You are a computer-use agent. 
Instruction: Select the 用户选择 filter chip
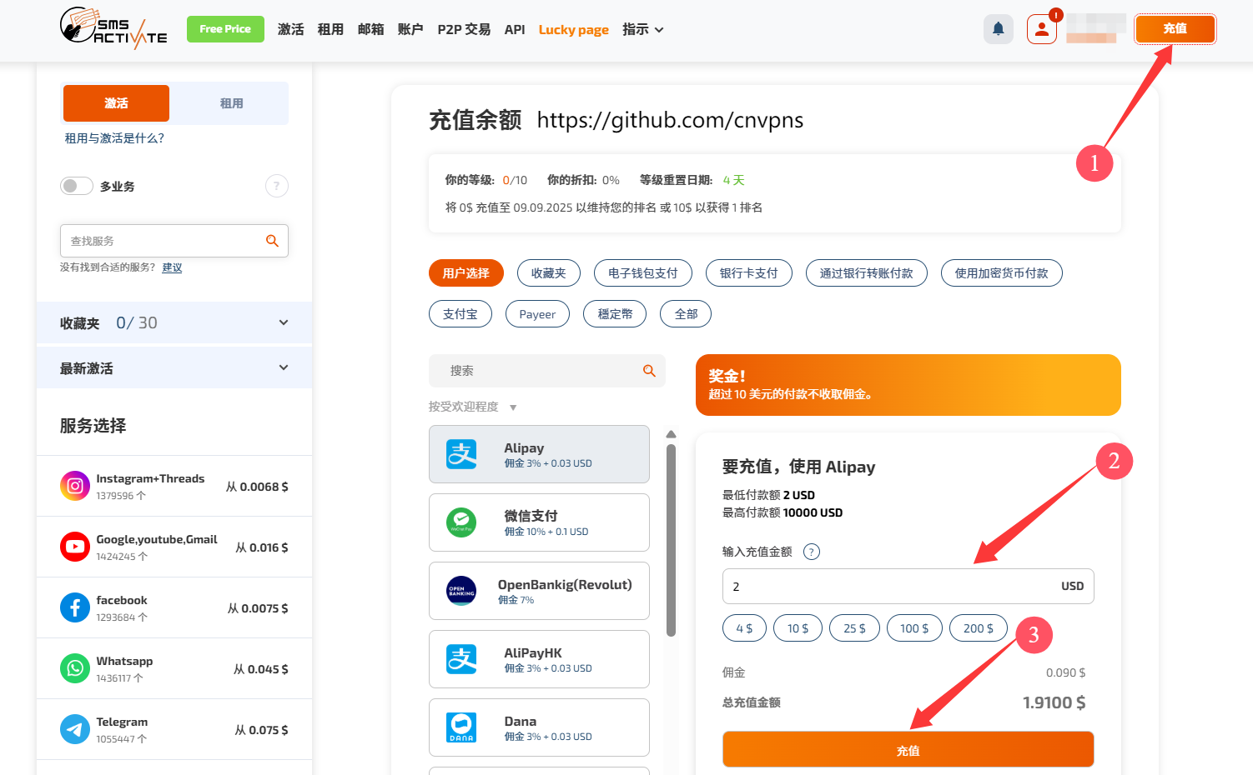tap(466, 272)
